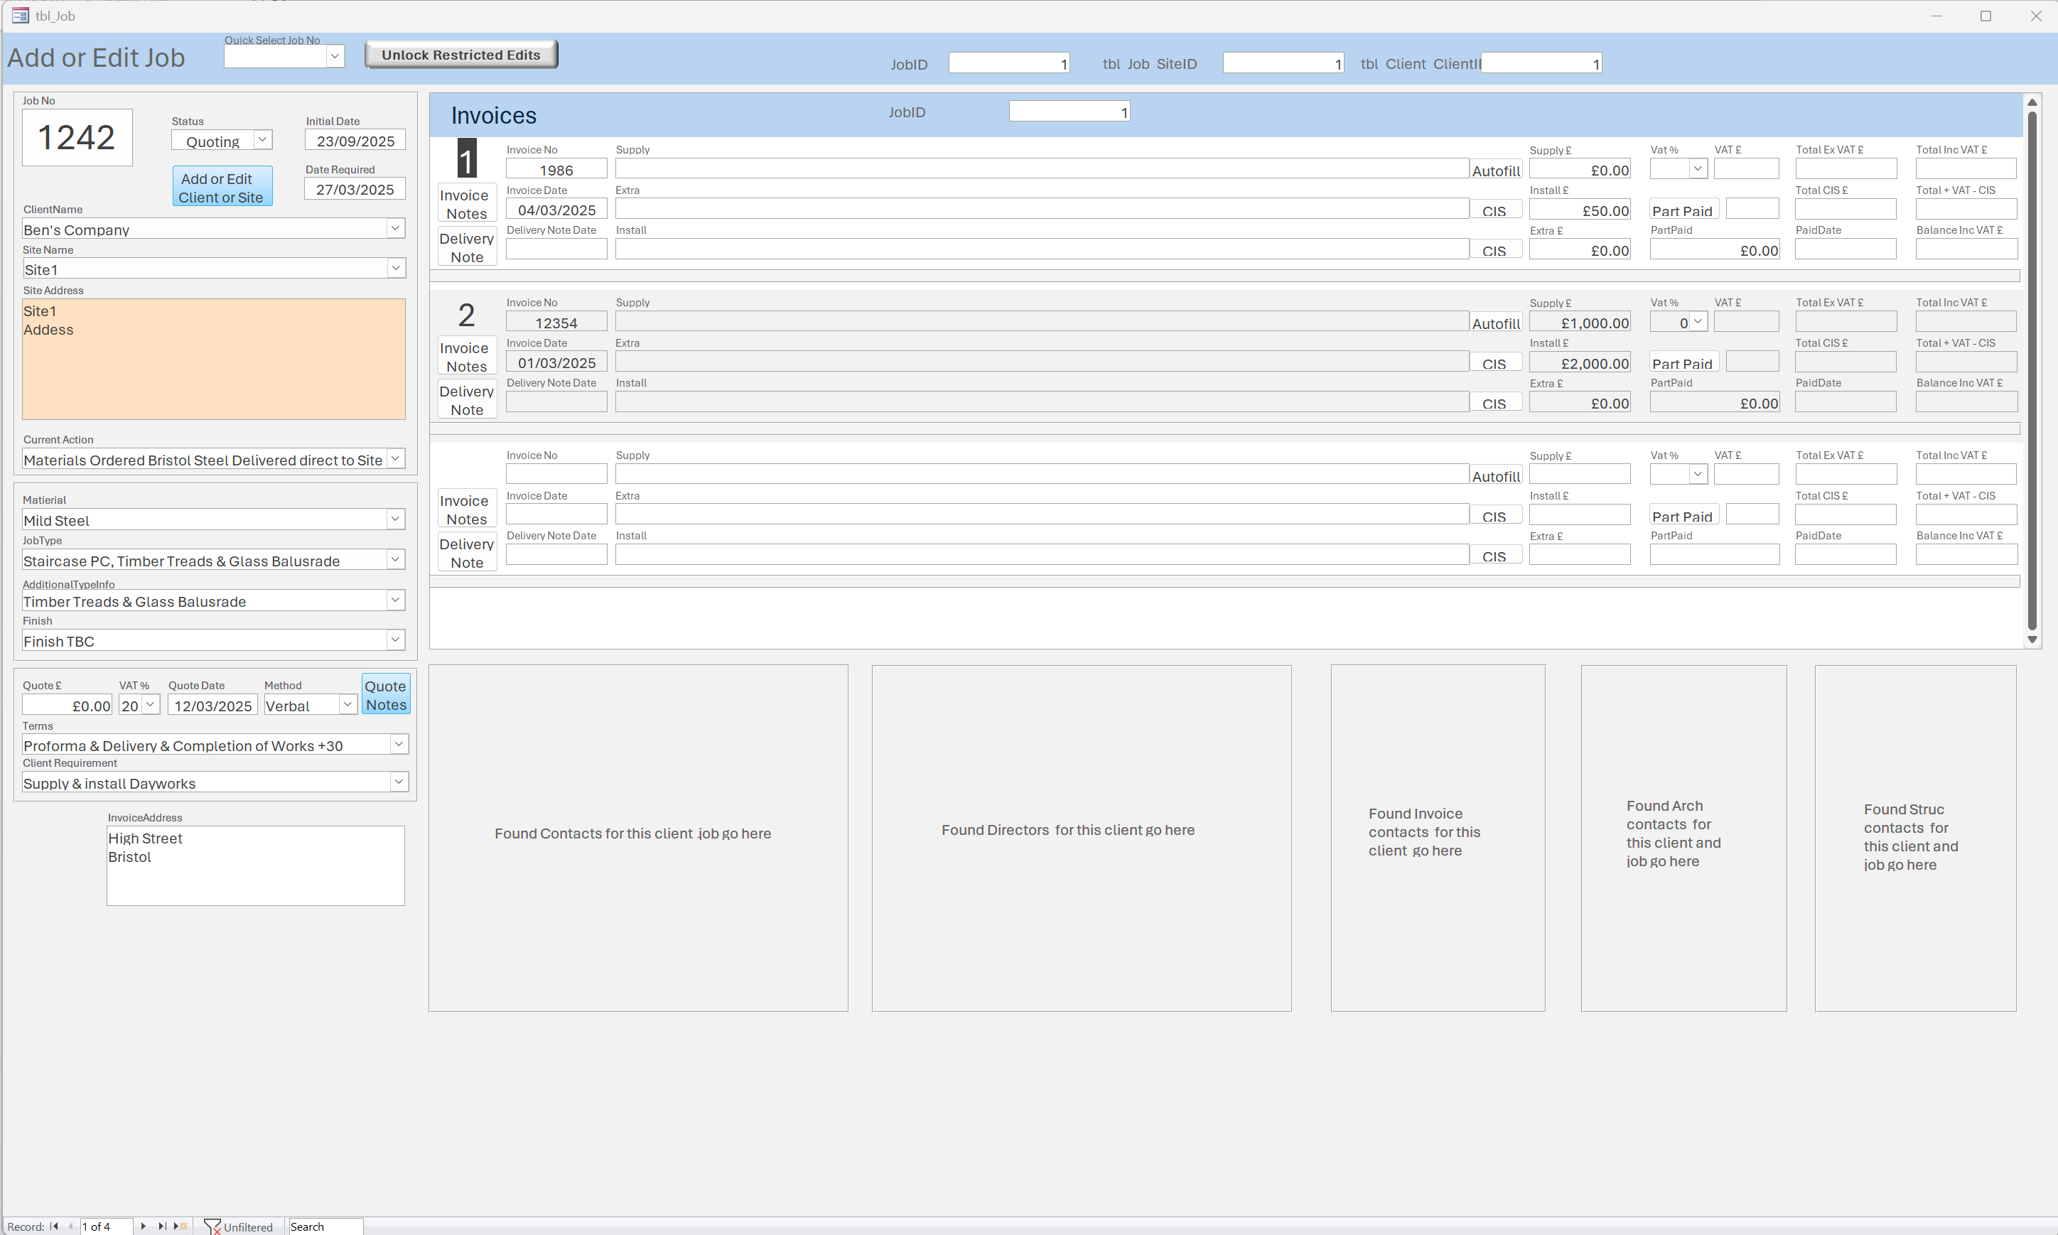Image resolution: width=2058 pixels, height=1235 pixels.
Task: Expand the Finish TBC dropdown
Action: pyautogui.click(x=395, y=640)
